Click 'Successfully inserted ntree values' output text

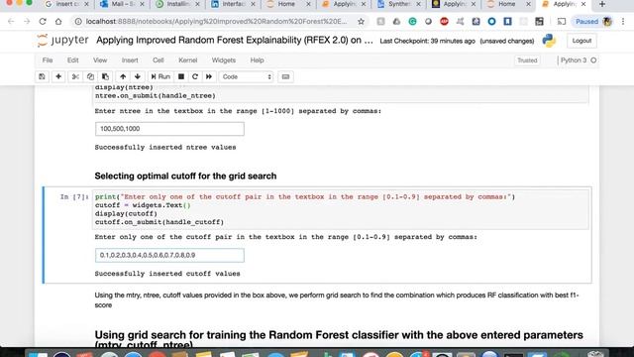click(x=165, y=148)
